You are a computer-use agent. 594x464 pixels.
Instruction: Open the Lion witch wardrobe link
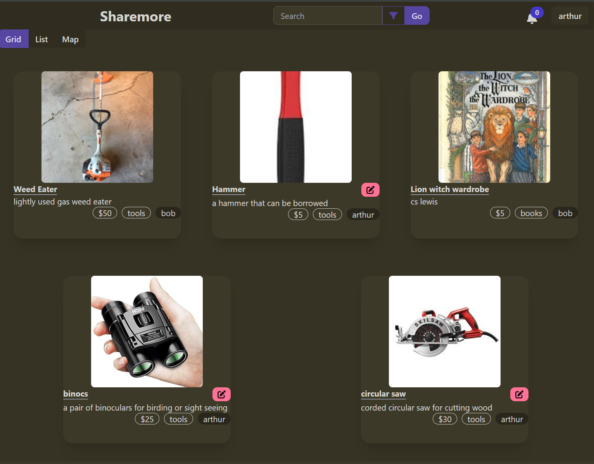tap(450, 189)
